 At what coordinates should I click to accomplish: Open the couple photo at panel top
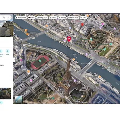coord(6,29)
